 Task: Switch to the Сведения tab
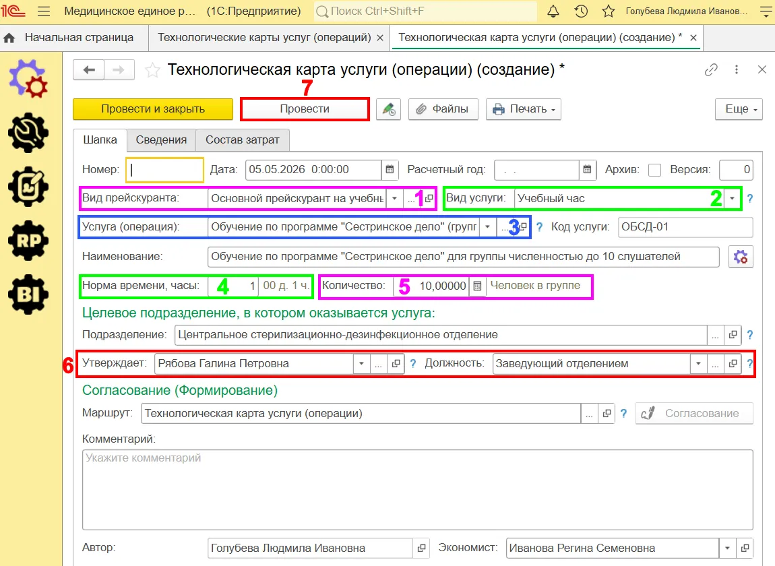161,140
